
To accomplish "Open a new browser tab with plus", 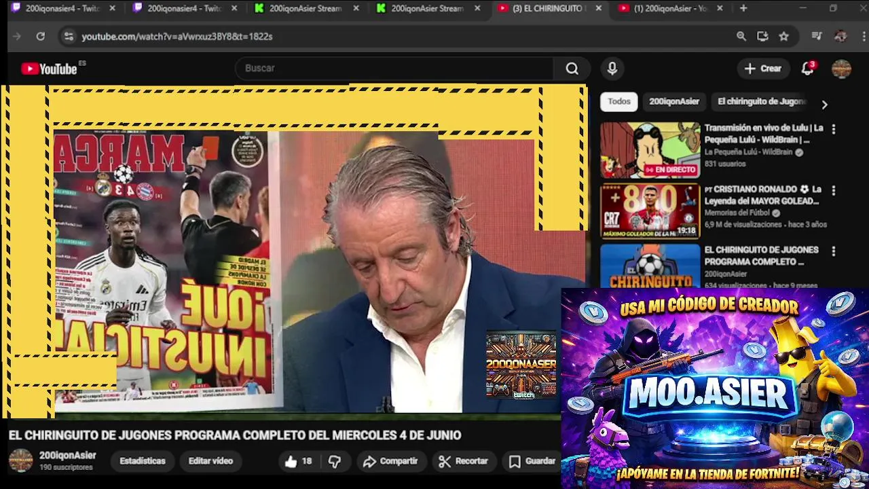I will click(743, 8).
